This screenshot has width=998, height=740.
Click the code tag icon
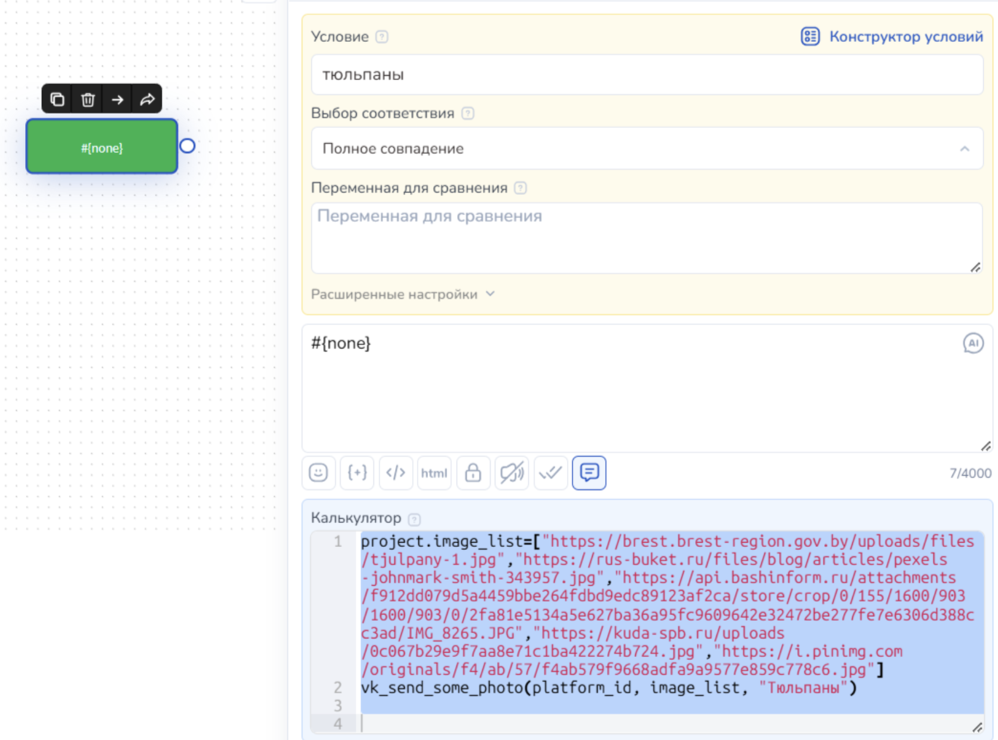(396, 473)
